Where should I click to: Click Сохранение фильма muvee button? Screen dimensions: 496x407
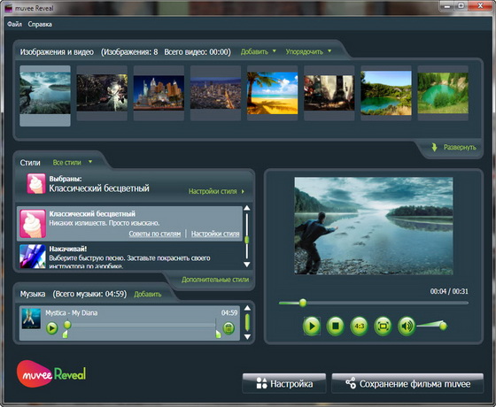(x=407, y=383)
